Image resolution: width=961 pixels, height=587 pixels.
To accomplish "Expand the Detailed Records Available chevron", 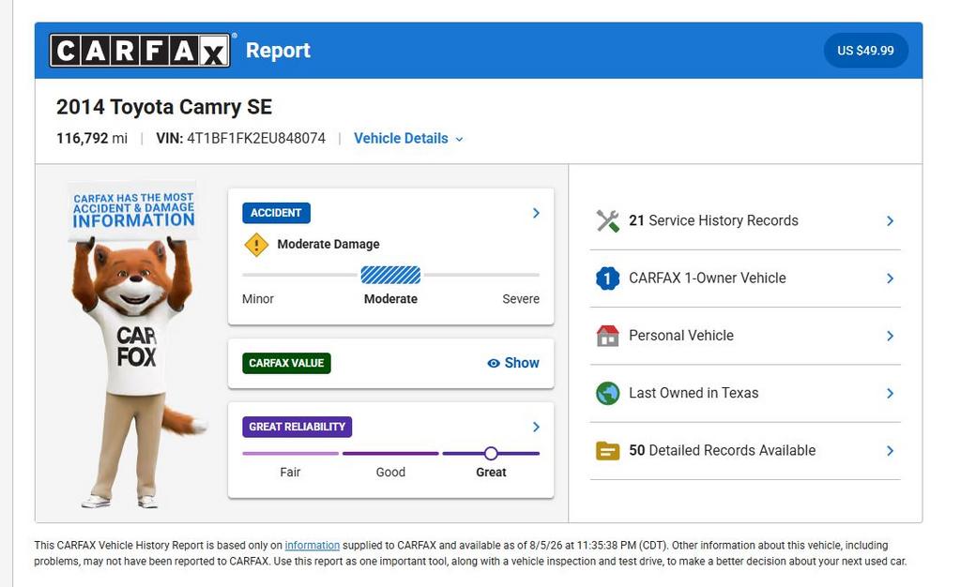I will tap(890, 451).
